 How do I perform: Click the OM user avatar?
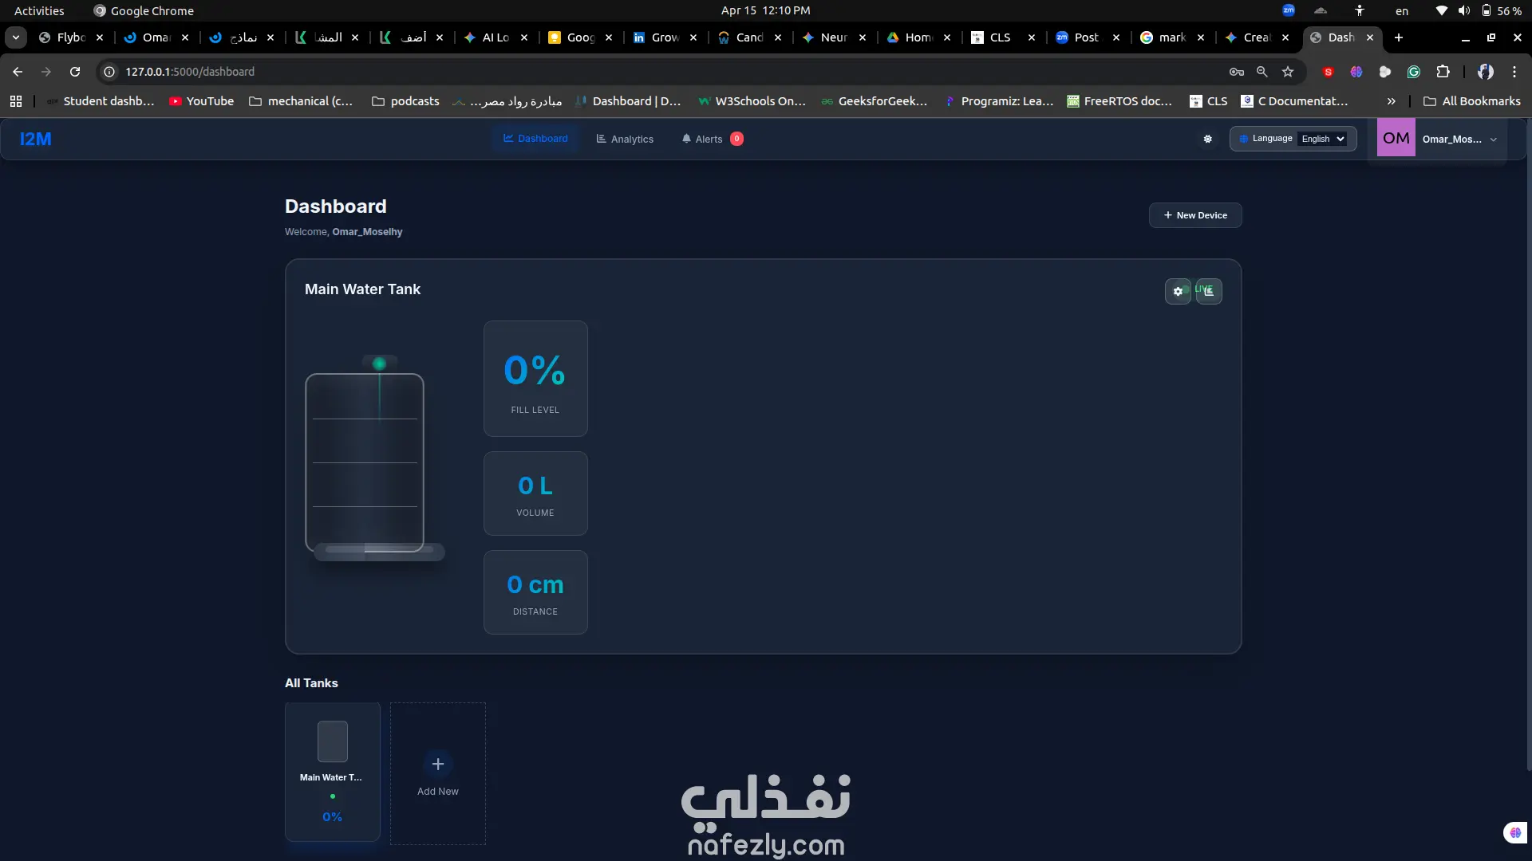point(1396,139)
